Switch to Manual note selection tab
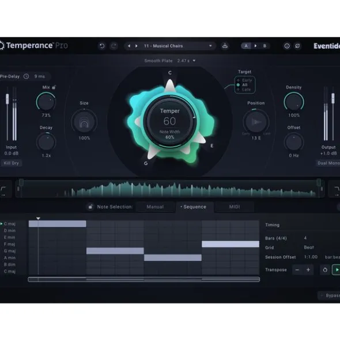 155,207
